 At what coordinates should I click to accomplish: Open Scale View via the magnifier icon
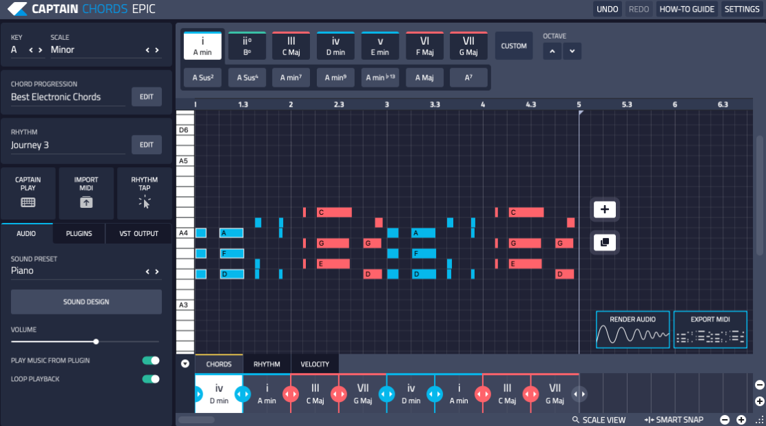pyautogui.click(x=575, y=420)
